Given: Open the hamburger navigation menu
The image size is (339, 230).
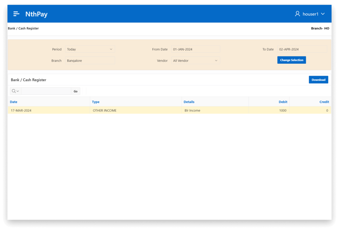Looking at the screenshot, I should click(16, 14).
